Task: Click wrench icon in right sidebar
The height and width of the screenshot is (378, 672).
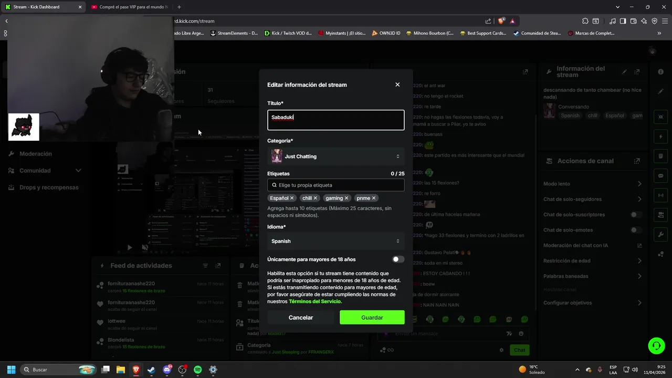Action: click(660, 234)
